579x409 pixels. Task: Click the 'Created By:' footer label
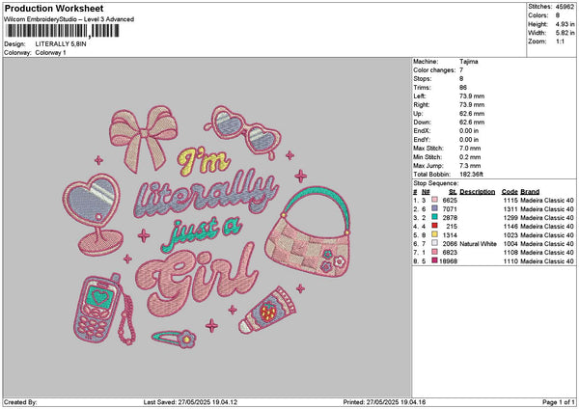tap(20, 402)
